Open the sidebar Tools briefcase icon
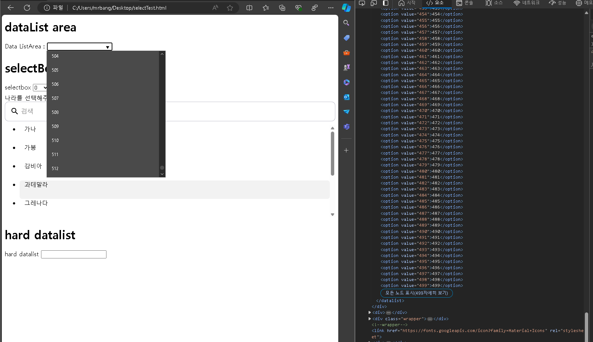Image resolution: width=593 pixels, height=342 pixels. click(x=346, y=53)
